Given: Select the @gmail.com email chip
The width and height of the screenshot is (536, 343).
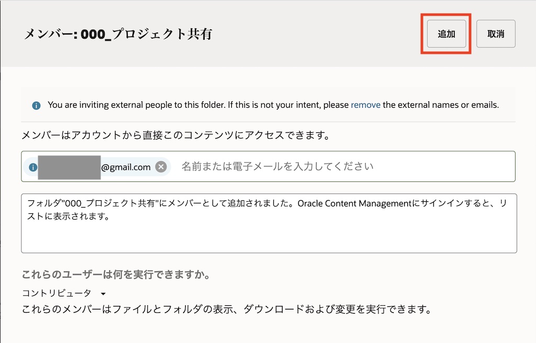Looking at the screenshot, I should (126, 167).
